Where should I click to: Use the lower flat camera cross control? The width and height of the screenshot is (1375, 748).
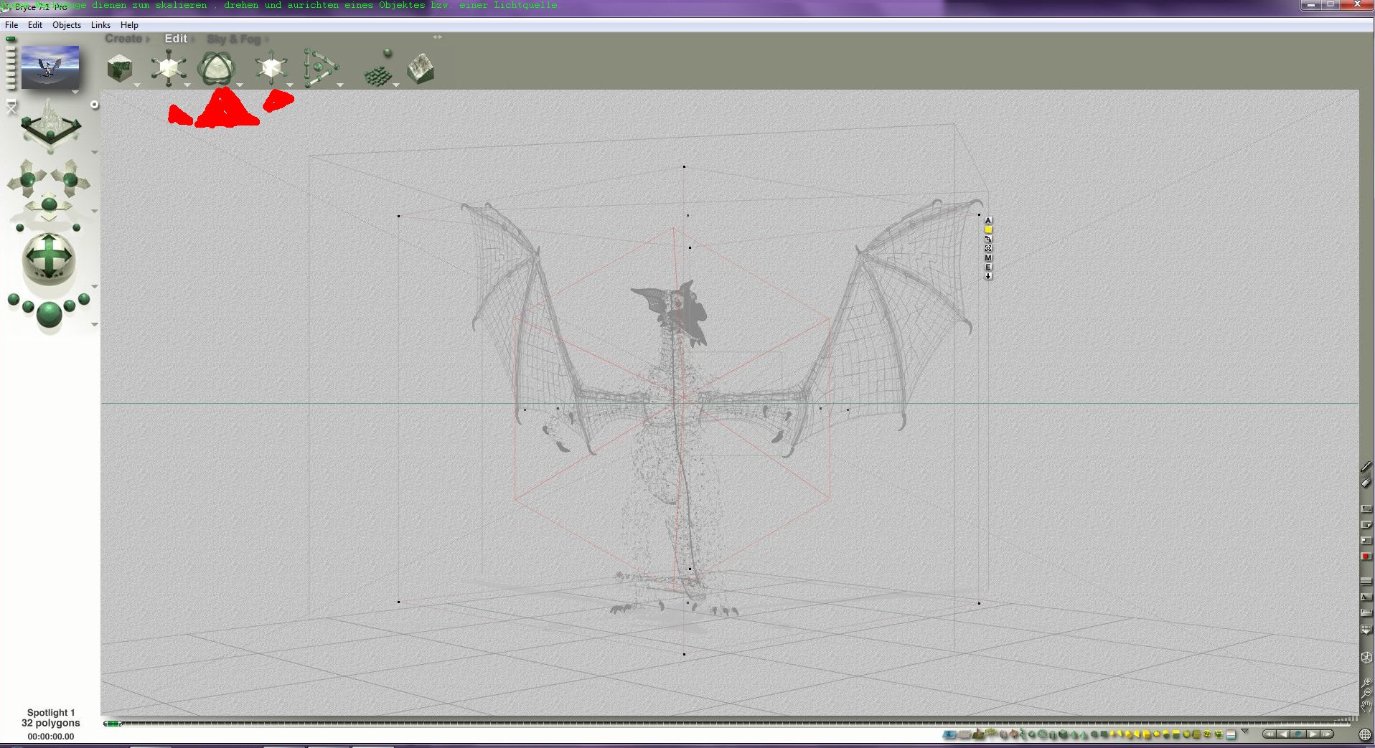(49, 207)
